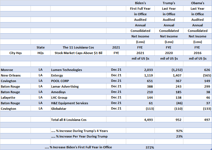Click 'Dec 21' in the Globalstar row

pos(116,108)
